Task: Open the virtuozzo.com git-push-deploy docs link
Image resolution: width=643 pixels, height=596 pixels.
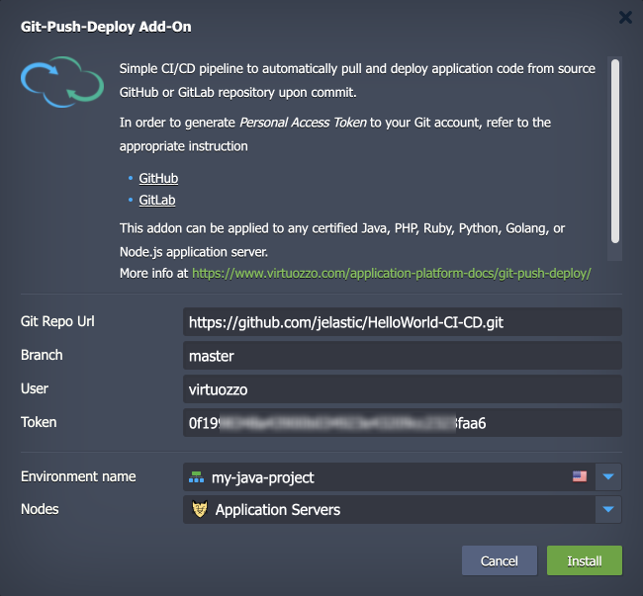Action: click(392, 273)
